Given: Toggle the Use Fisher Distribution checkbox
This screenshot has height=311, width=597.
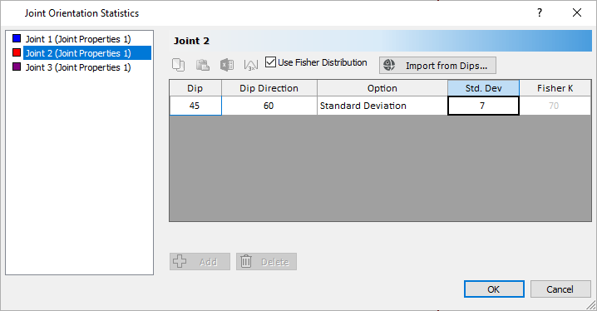Looking at the screenshot, I should point(270,62).
